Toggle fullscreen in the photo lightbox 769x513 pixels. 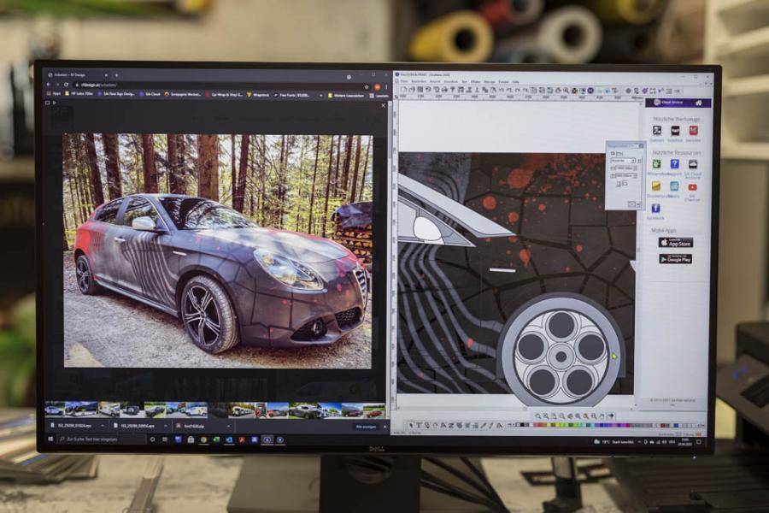click(x=48, y=103)
